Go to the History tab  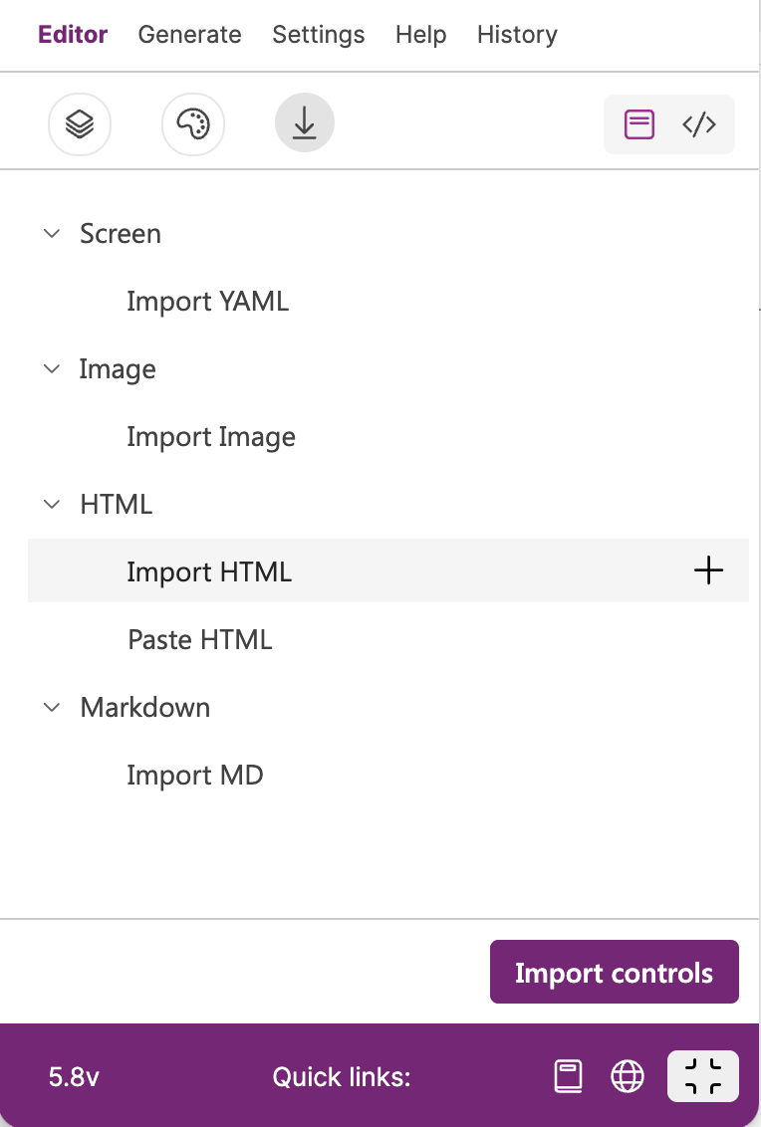pyautogui.click(x=517, y=35)
